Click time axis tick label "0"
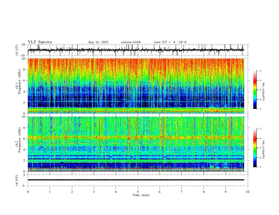This screenshot has height=215, width=279. point(28,192)
